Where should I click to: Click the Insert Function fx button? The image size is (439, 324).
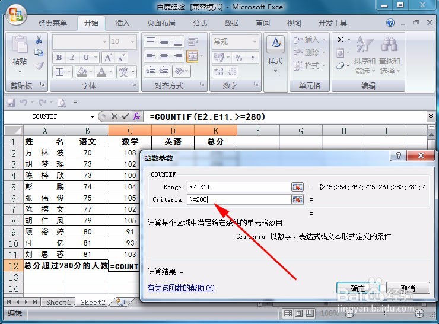136,116
